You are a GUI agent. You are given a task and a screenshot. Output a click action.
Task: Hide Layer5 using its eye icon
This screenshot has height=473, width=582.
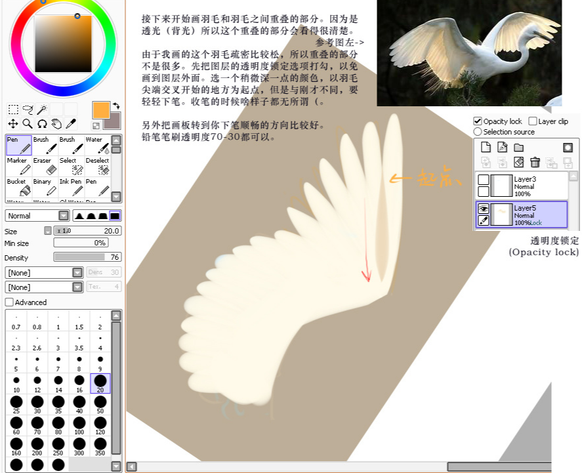click(x=484, y=208)
